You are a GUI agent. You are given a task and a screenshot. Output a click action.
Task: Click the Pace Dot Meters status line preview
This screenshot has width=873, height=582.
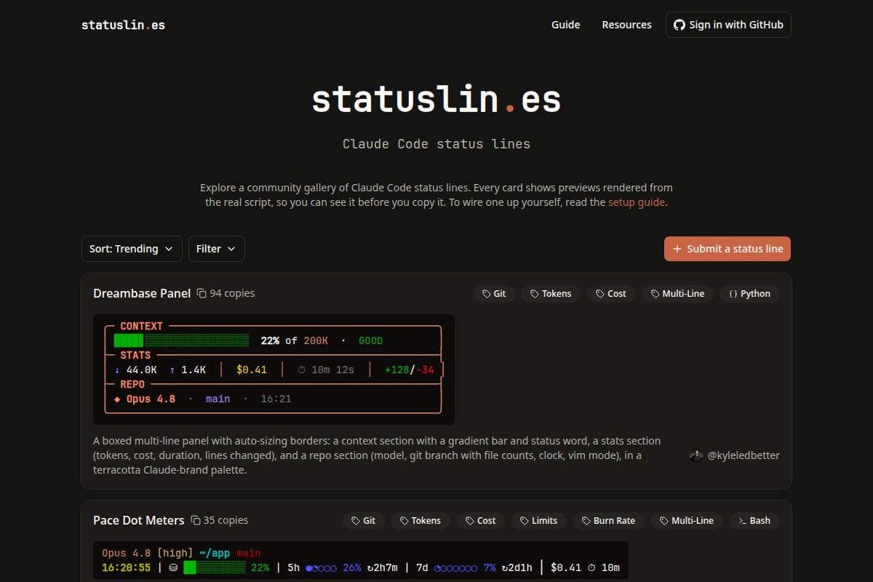click(x=361, y=560)
